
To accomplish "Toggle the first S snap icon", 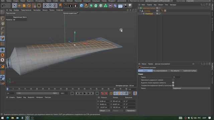I will pos(2,50).
